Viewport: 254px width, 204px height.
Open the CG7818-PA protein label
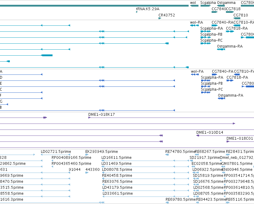pyautogui.click(x=237, y=77)
